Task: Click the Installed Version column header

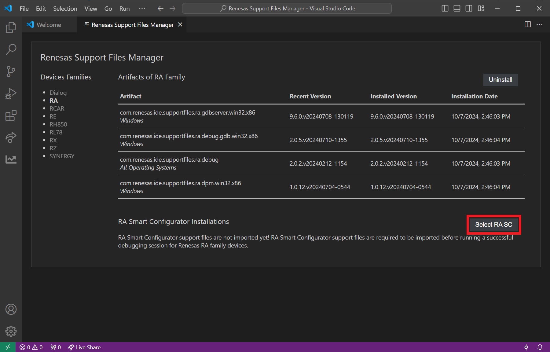Action: 394,96
